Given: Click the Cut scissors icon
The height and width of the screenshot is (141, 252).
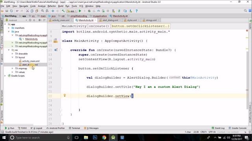Looking at the screenshot, I should 28,11.
